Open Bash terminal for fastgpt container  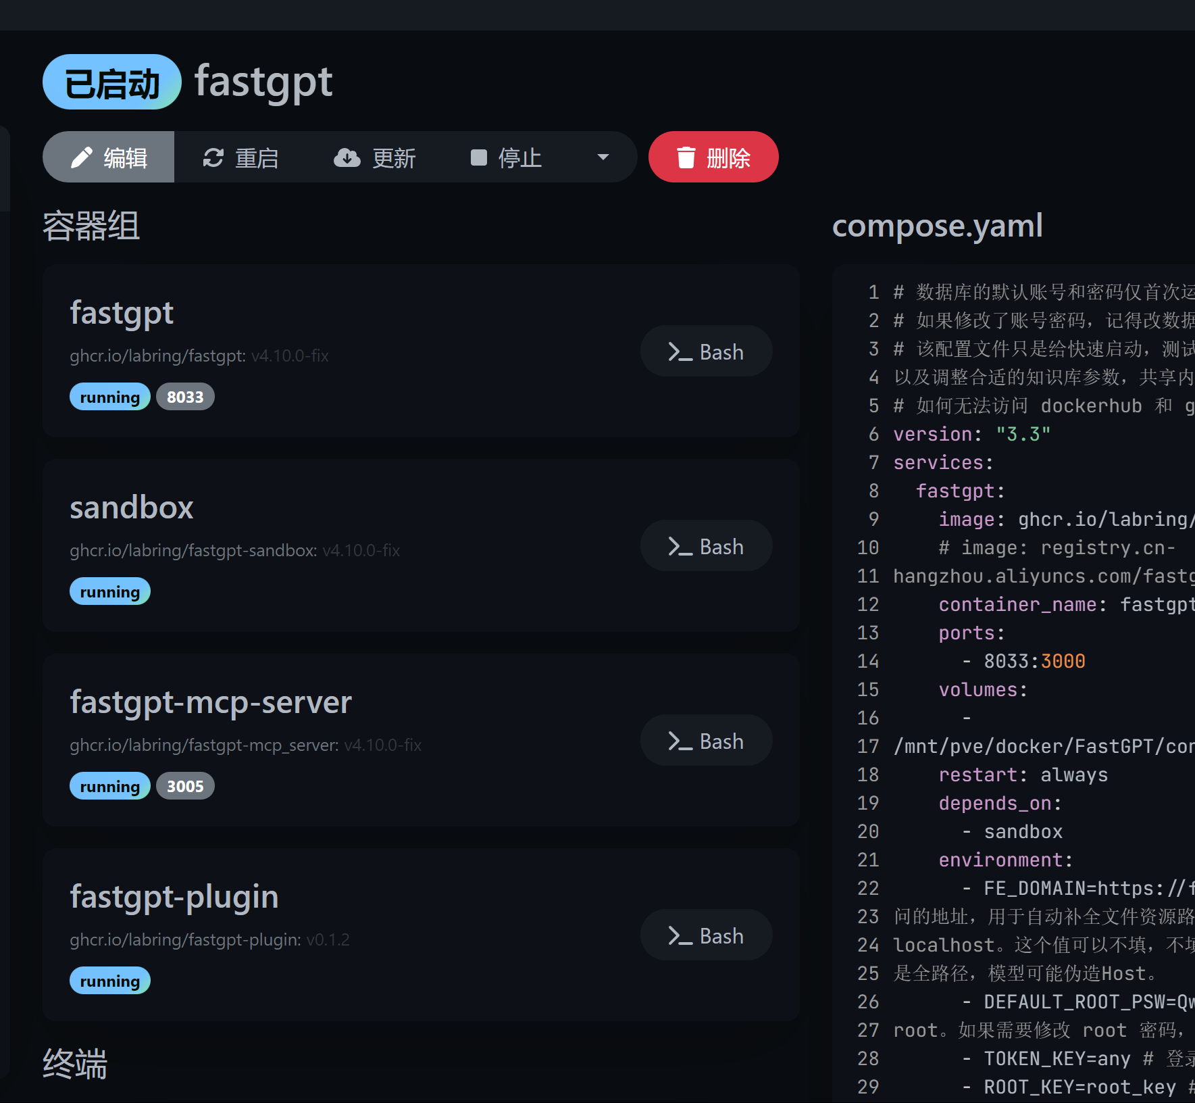(706, 351)
